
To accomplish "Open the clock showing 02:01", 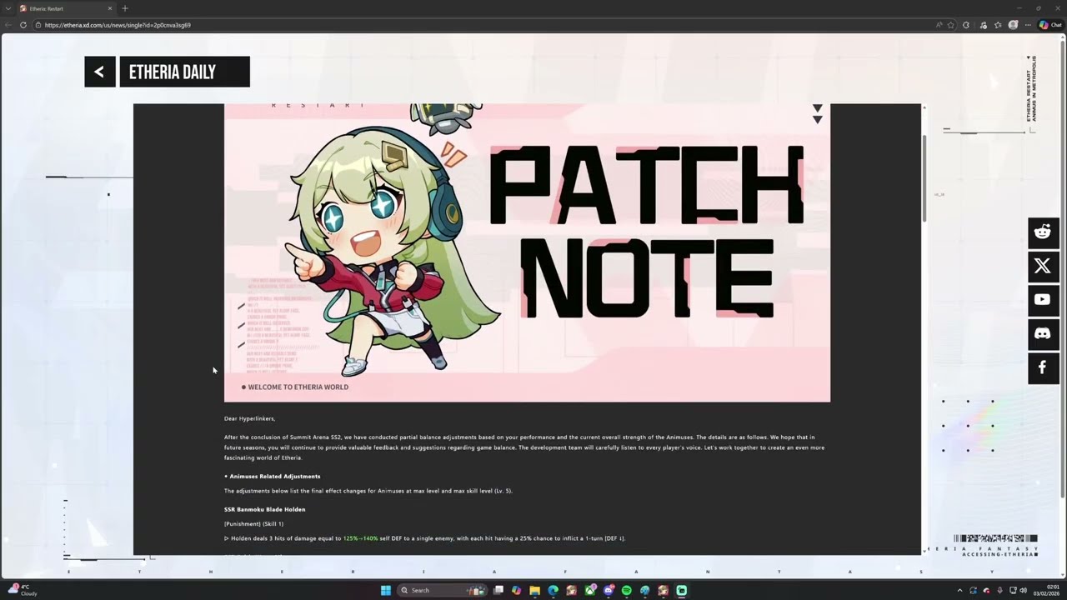I will tap(1047, 590).
